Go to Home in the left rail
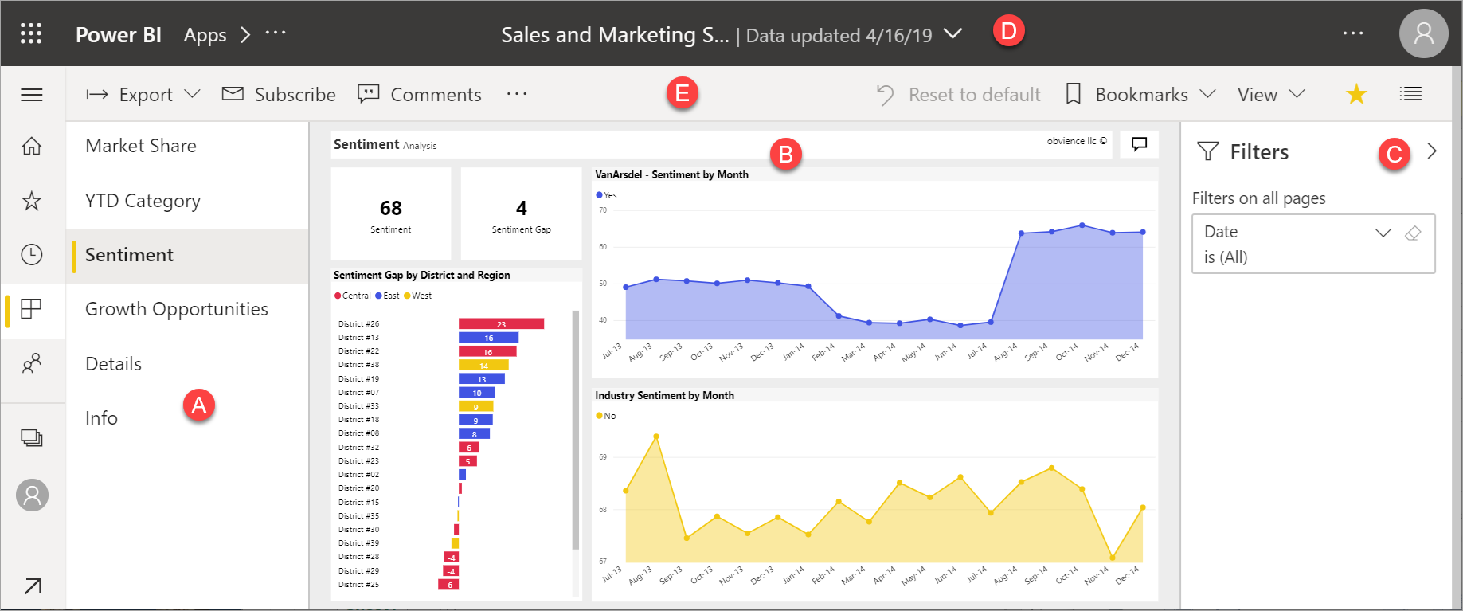Viewport: 1463px width, 611px height. 32,146
